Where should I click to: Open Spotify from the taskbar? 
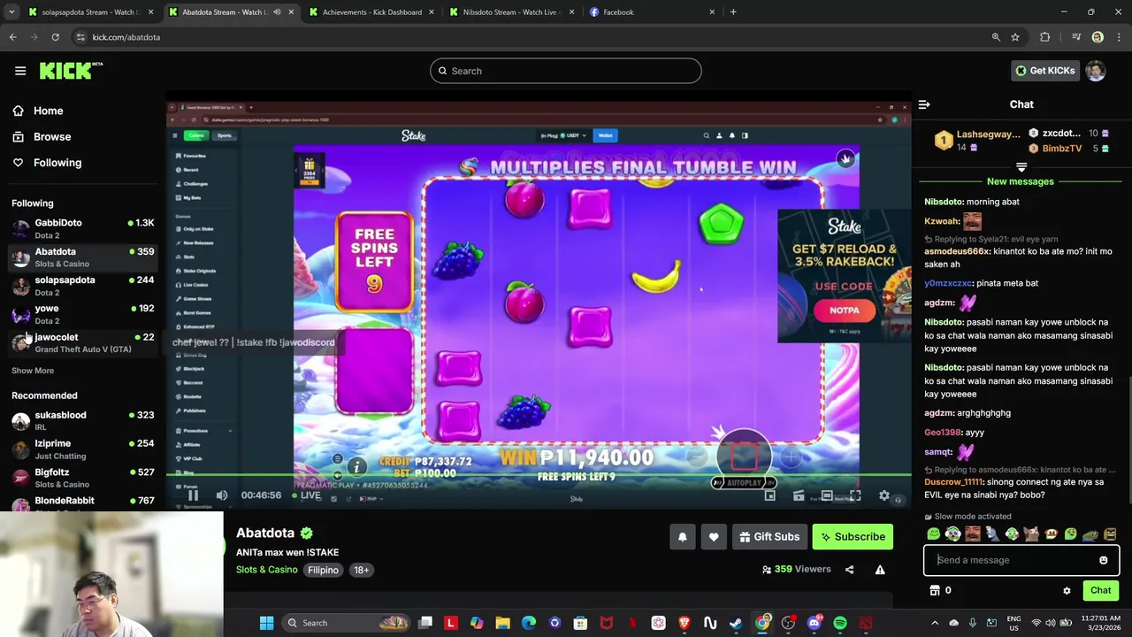click(840, 623)
